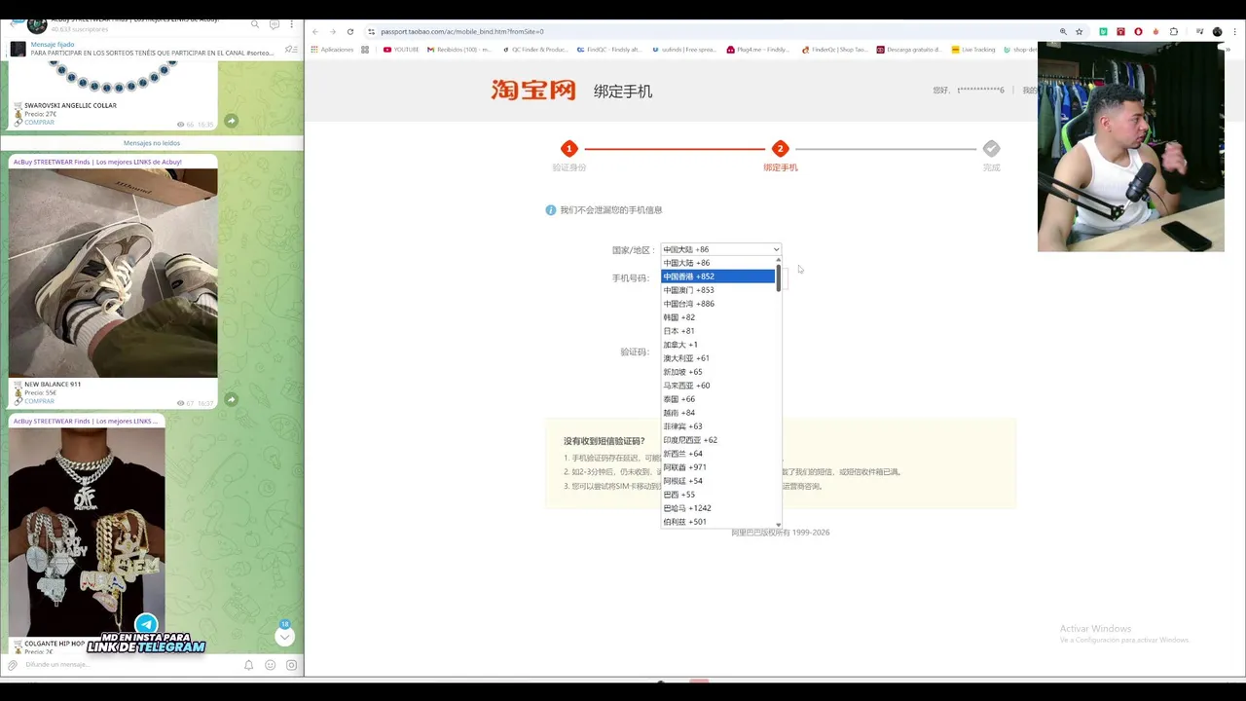This screenshot has width=1246, height=701.
Task: Open the New Balance 911 sneaker photo
Action: point(113,273)
